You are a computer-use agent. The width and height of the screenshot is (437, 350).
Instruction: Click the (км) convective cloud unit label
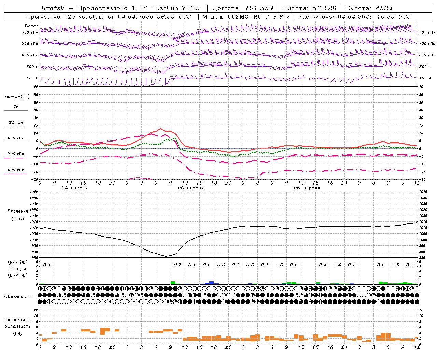[17, 333]
